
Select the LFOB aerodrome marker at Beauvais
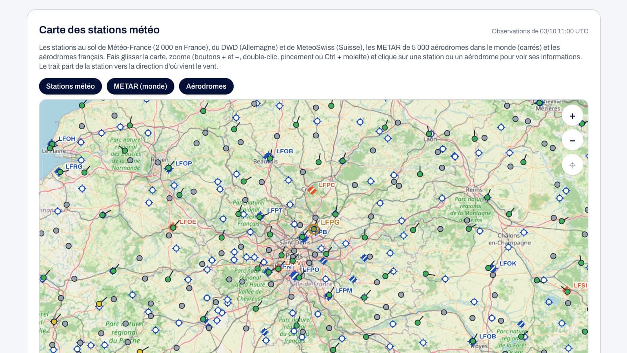coord(269,156)
